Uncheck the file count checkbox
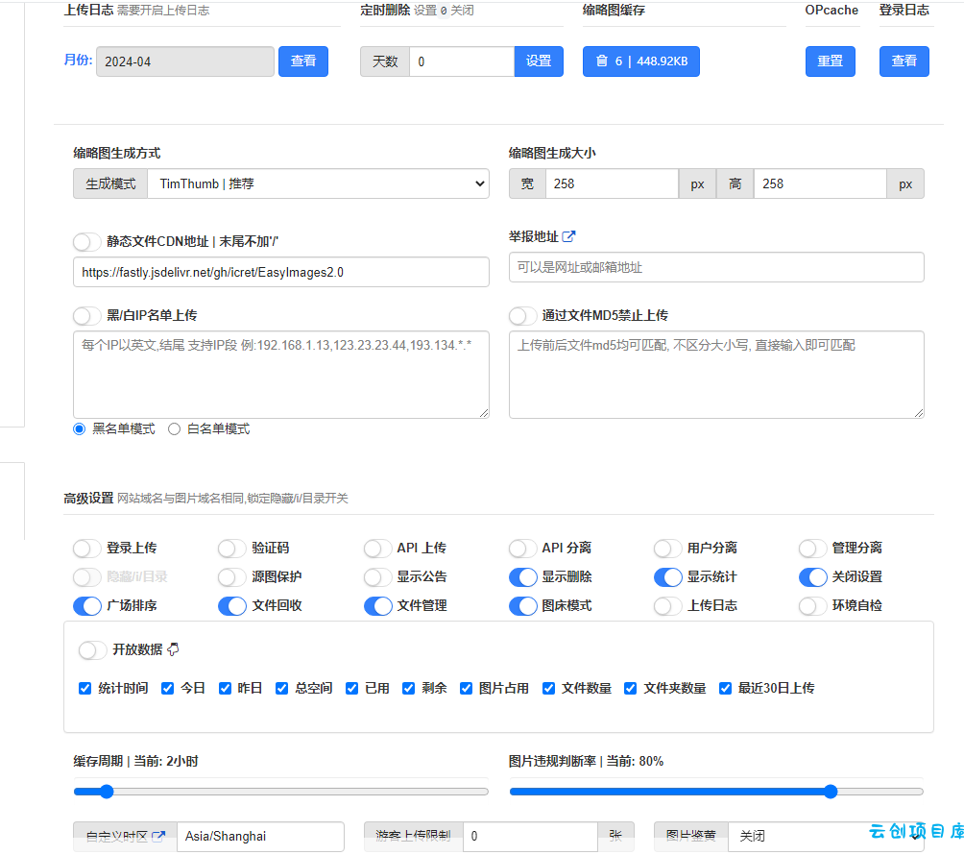Viewport: 964px width, 855px height. [x=548, y=688]
